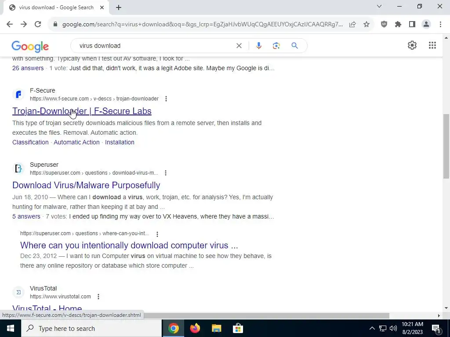Screen dimensions: 450x337
Task: View site information lock icon
Action: point(55,25)
